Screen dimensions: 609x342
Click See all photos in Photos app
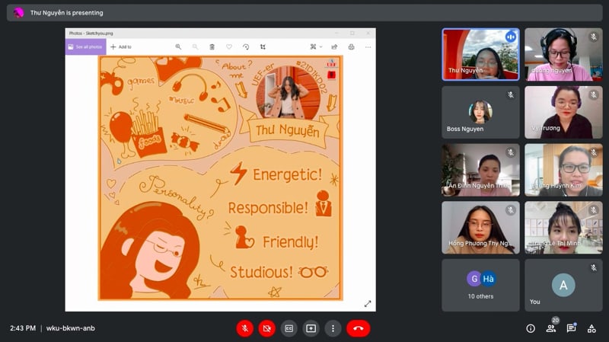[85, 46]
